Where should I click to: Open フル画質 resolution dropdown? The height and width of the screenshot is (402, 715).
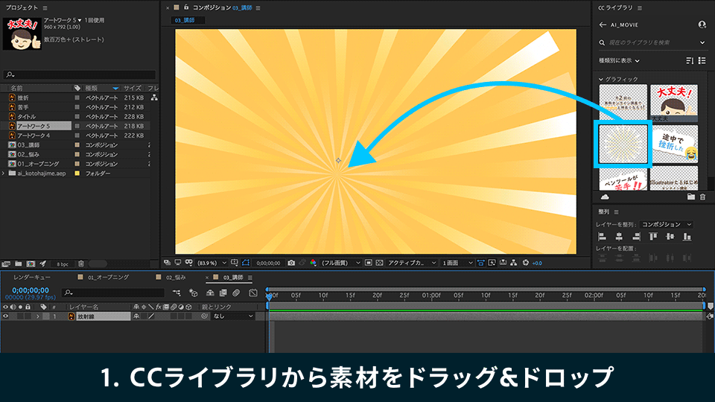coord(340,263)
